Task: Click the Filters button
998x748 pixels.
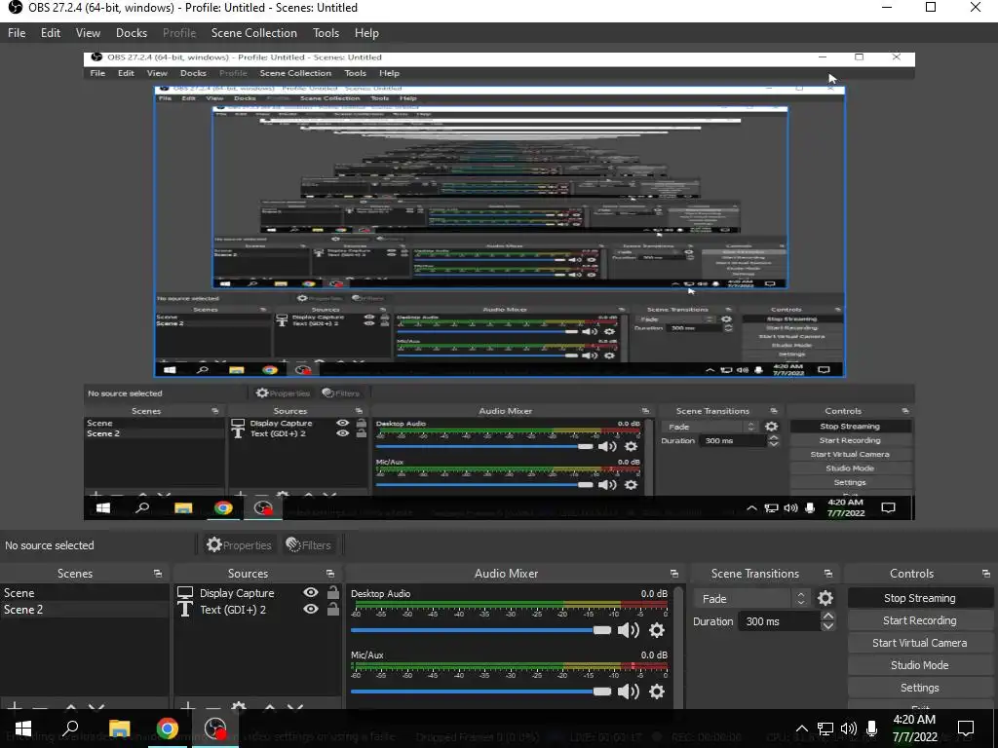Action: [309, 545]
